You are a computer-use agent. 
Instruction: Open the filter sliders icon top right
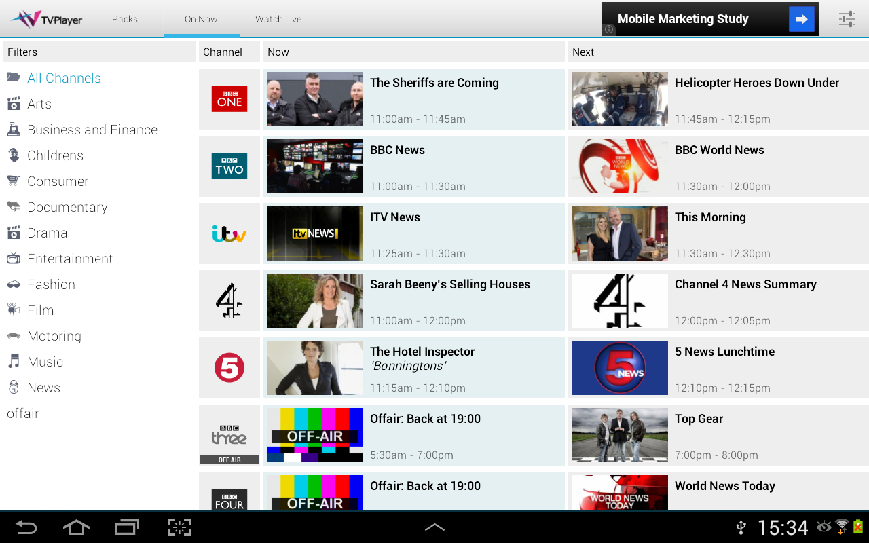(847, 19)
